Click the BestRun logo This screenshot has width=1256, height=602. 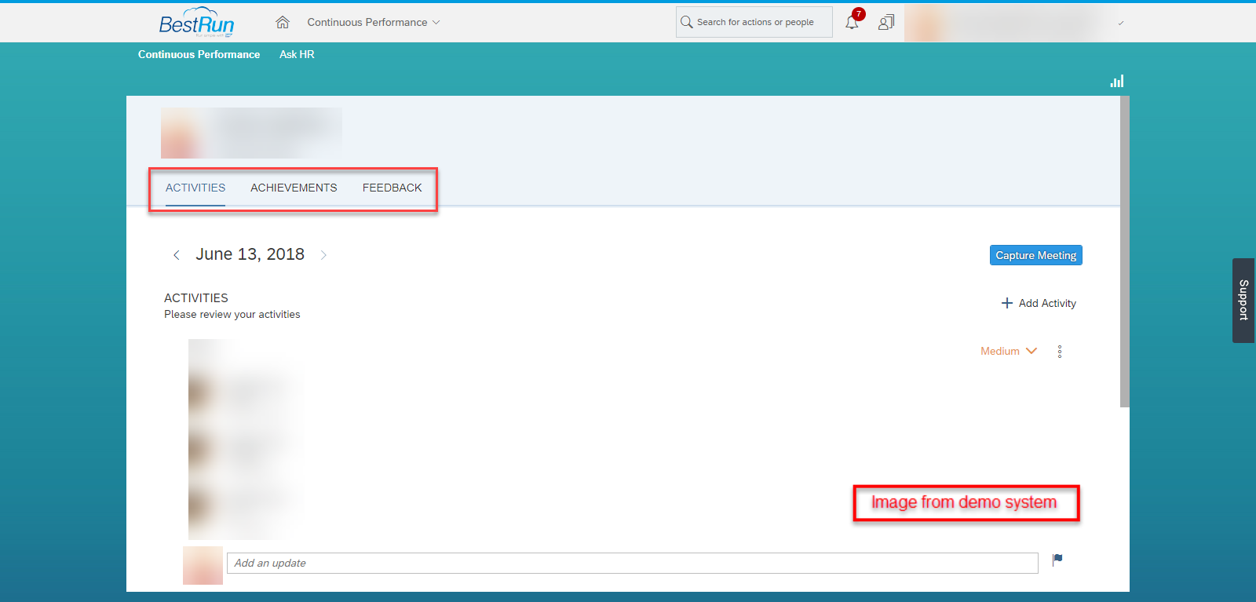tap(196, 22)
